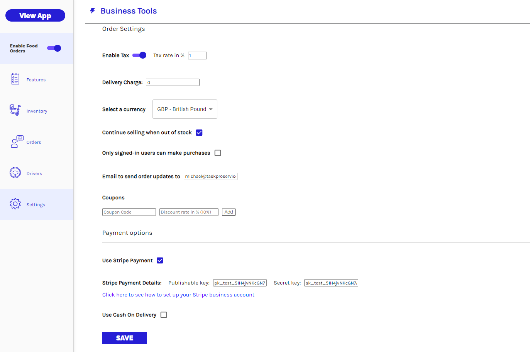
Task: Click the Drivers steering wheel icon
Action: coord(15,173)
